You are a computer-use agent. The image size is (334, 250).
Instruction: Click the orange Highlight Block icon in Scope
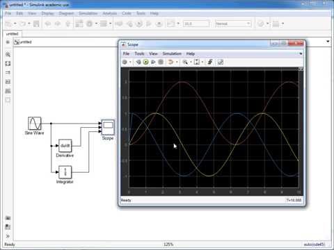point(170,62)
